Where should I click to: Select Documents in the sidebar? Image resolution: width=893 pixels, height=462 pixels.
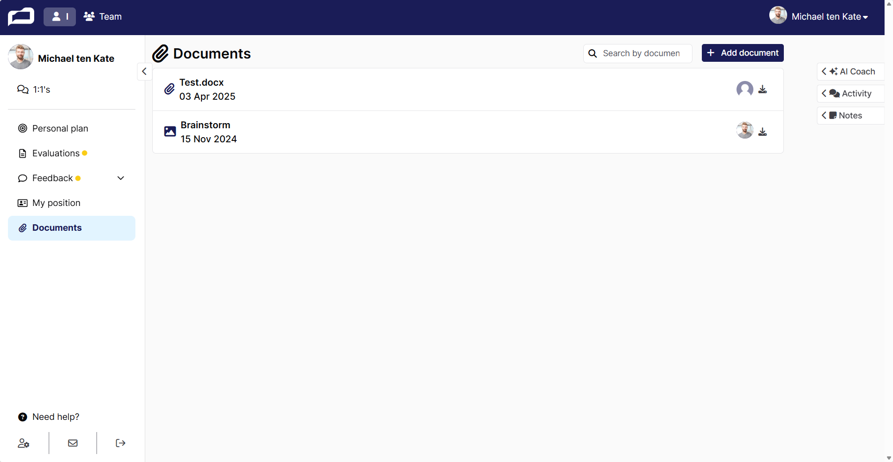pos(72,228)
